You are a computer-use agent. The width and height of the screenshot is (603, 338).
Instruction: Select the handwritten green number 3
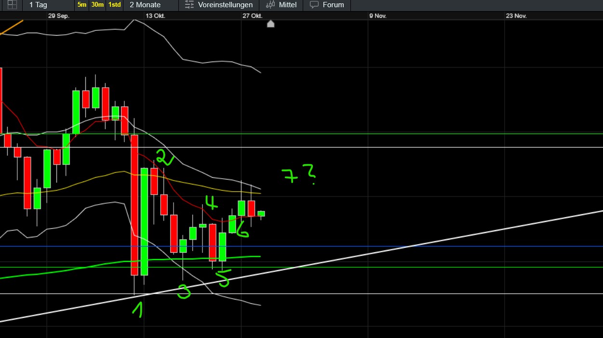(x=184, y=291)
